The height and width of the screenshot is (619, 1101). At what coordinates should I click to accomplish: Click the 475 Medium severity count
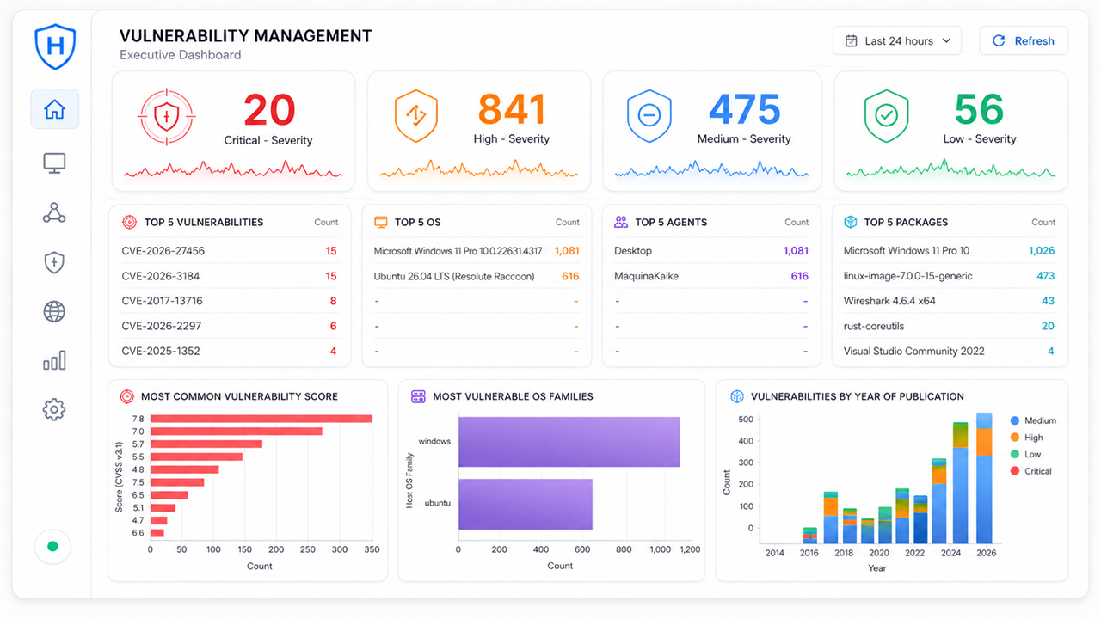tap(744, 109)
